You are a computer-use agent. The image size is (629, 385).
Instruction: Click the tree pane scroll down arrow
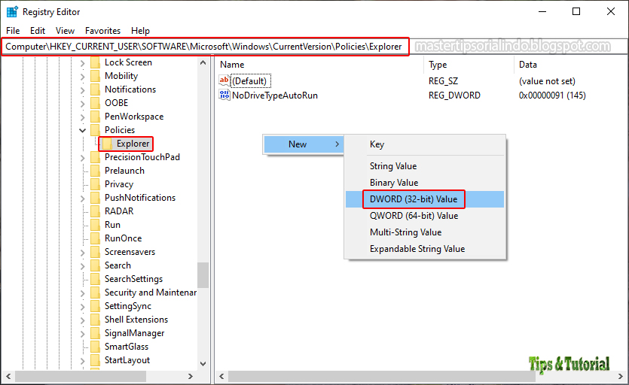[203, 364]
